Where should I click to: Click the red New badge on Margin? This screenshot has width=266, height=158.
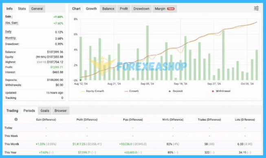click(x=171, y=9)
